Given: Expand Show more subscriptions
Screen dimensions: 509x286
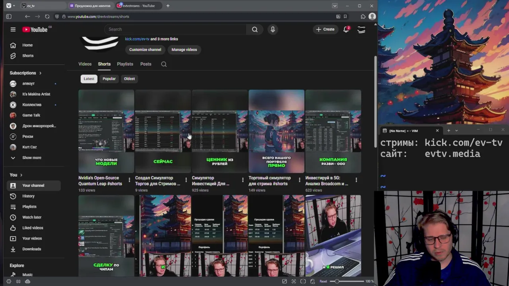Looking at the screenshot, I should pyautogui.click(x=33, y=158).
